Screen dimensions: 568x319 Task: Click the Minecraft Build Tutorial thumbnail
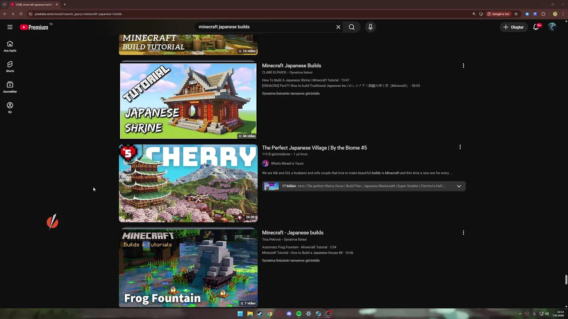188,44
